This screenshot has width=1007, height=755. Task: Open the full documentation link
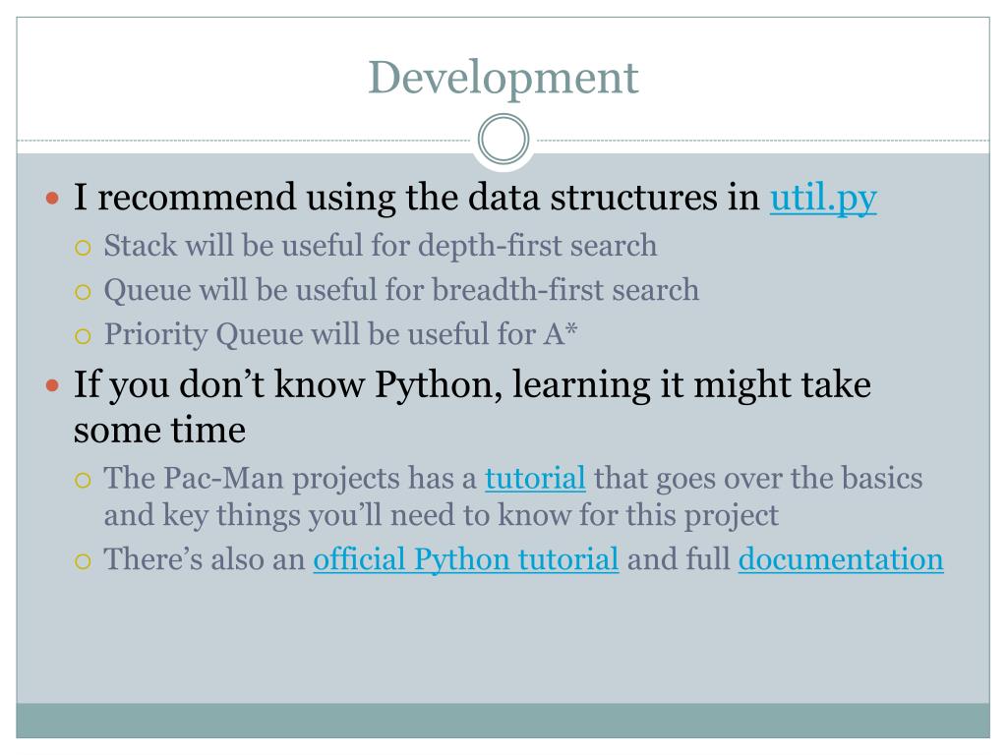click(841, 559)
